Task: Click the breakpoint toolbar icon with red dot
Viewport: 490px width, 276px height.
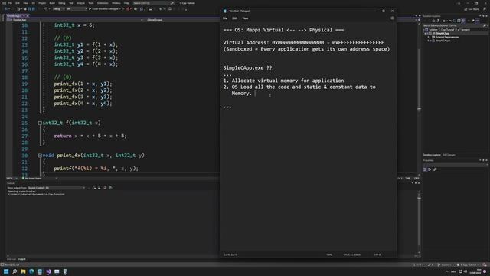Action: tap(128, 9)
